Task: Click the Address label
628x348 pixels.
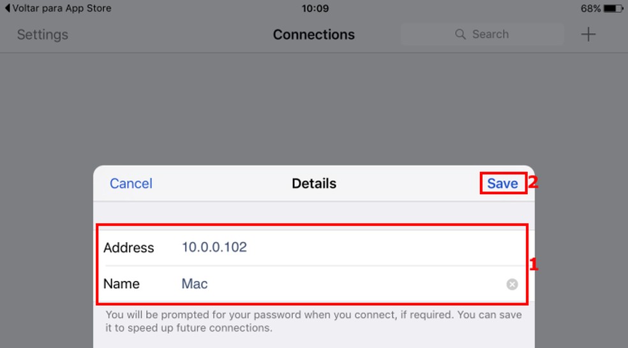Action: pos(128,248)
